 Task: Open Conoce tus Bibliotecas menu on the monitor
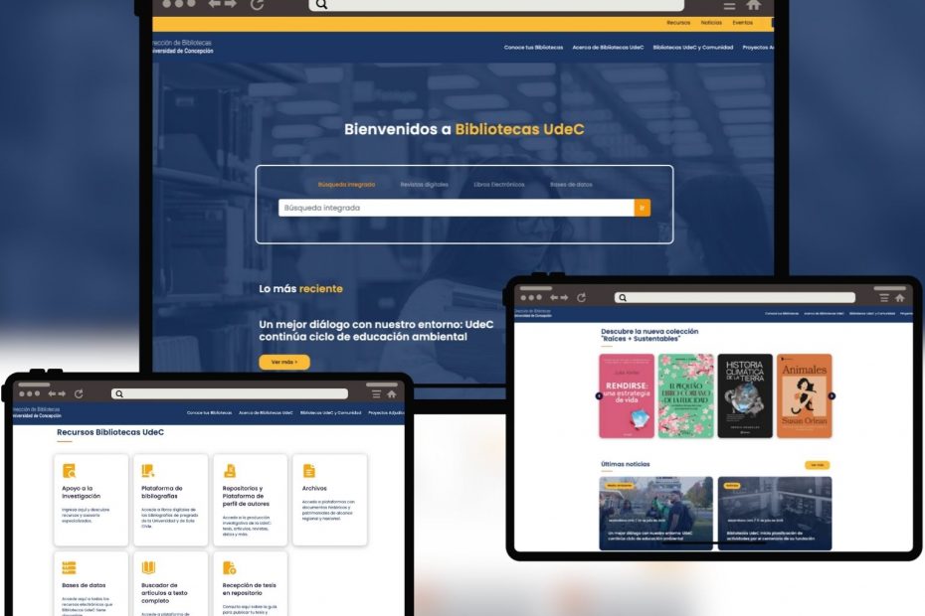click(x=533, y=47)
